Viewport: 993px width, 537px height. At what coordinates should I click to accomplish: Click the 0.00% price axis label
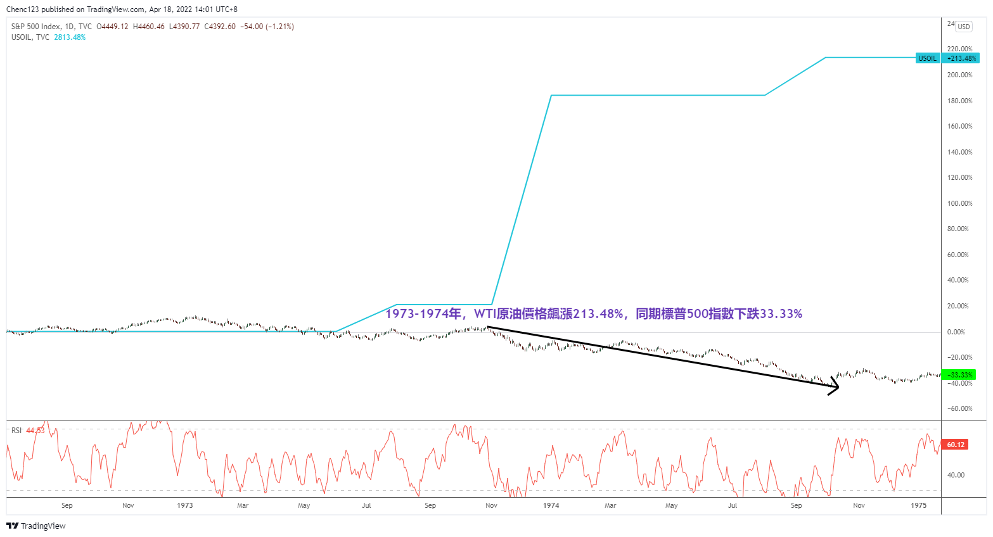[956, 332]
